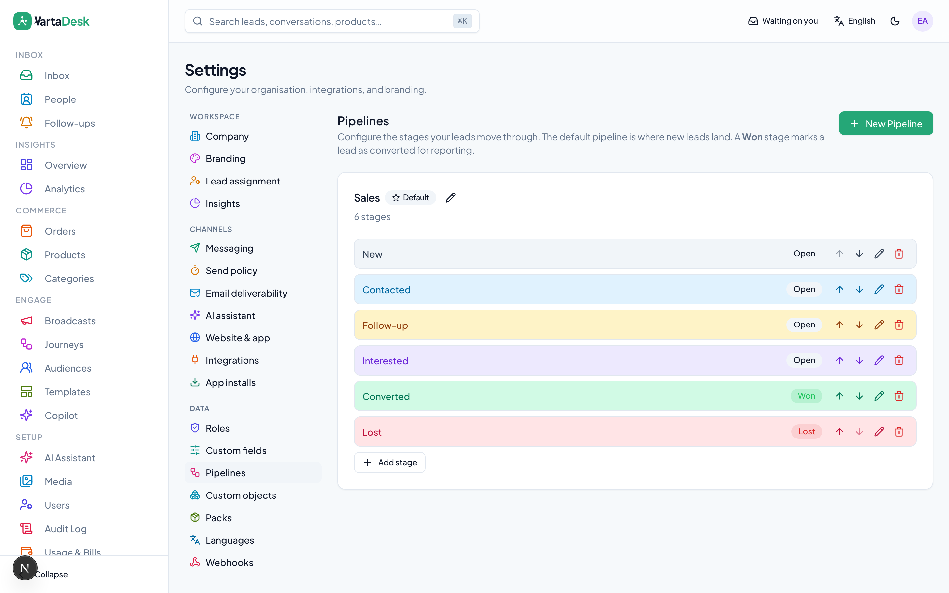Open Audit Log in the sidebar
The height and width of the screenshot is (593, 949).
84,529
